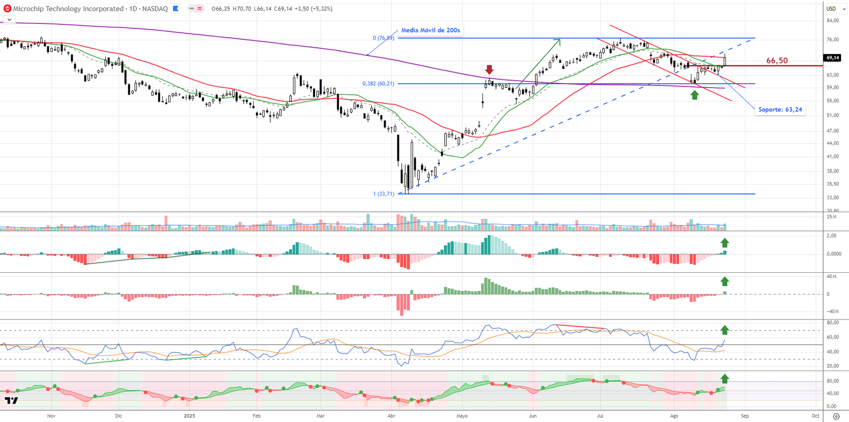
Task: Click the 20,00 RSI axis label
Action: click(833, 366)
